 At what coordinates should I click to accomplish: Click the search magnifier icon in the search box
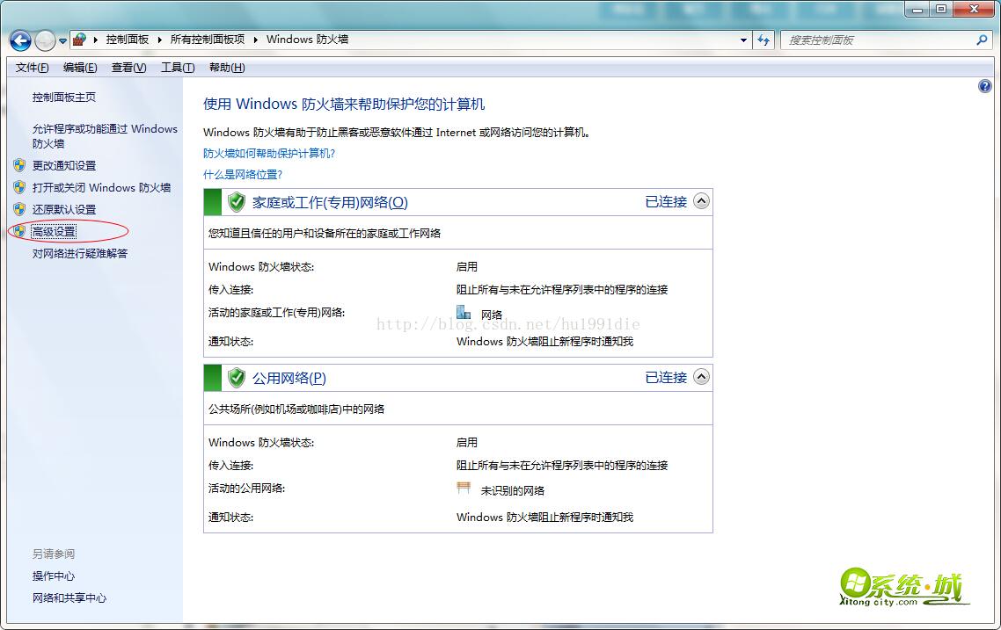coord(982,40)
